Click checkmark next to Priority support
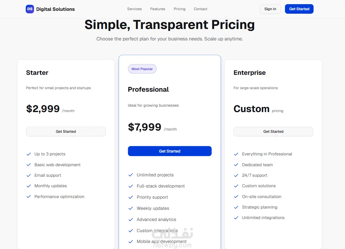 (131, 197)
